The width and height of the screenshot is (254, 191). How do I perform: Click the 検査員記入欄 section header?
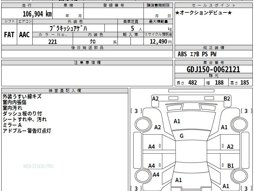(65, 91)
